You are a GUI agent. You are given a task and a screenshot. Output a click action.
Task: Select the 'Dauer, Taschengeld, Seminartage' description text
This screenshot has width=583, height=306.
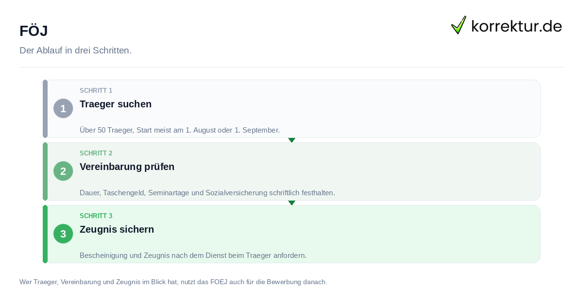207,192
